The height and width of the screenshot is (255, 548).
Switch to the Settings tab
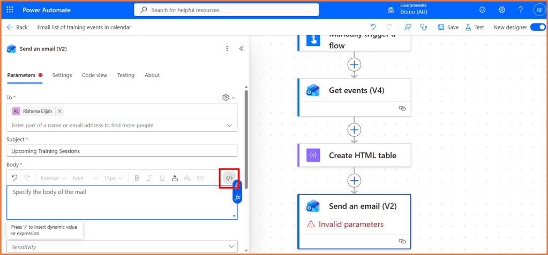click(62, 75)
